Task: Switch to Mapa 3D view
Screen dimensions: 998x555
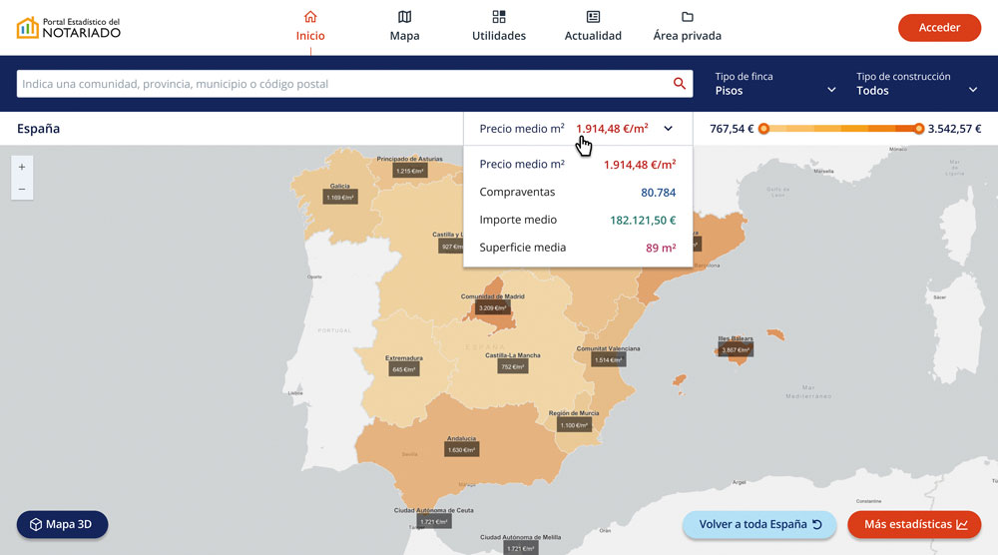Action: pos(62,524)
